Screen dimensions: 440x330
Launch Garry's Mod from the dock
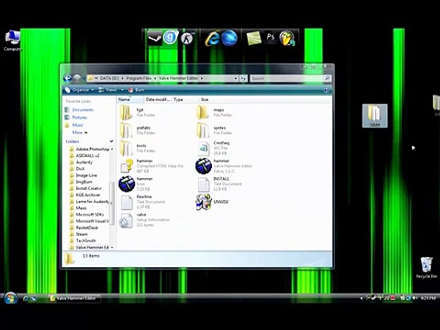coord(170,37)
